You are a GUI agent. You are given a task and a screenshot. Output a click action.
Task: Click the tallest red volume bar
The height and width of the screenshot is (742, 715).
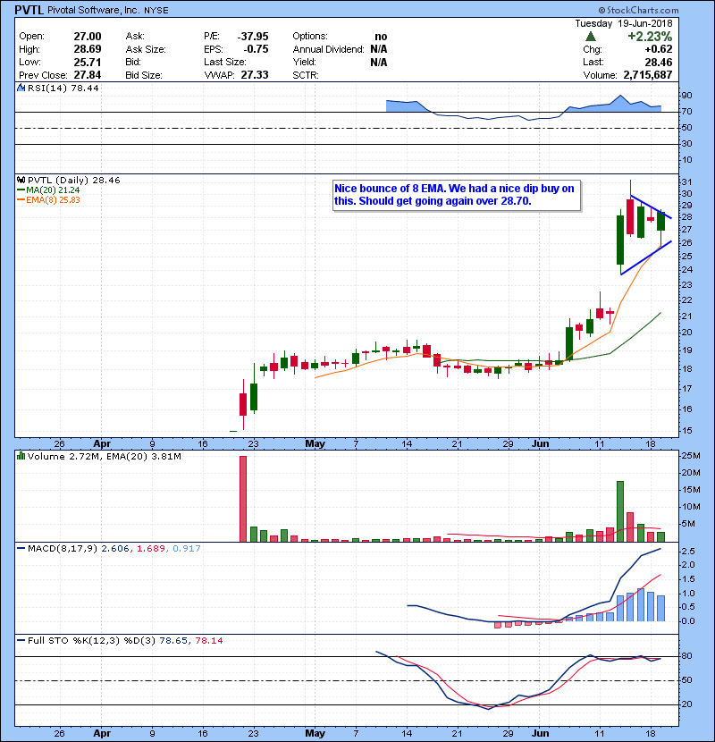point(243,499)
